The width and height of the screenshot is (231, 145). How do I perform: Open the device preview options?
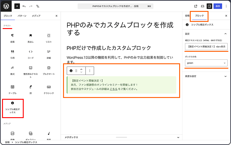(203, 6)
